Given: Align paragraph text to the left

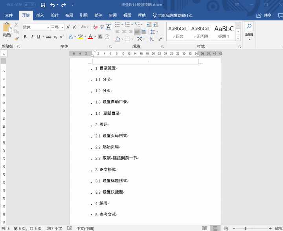Looking at the screenshot, I should point(117,32).
